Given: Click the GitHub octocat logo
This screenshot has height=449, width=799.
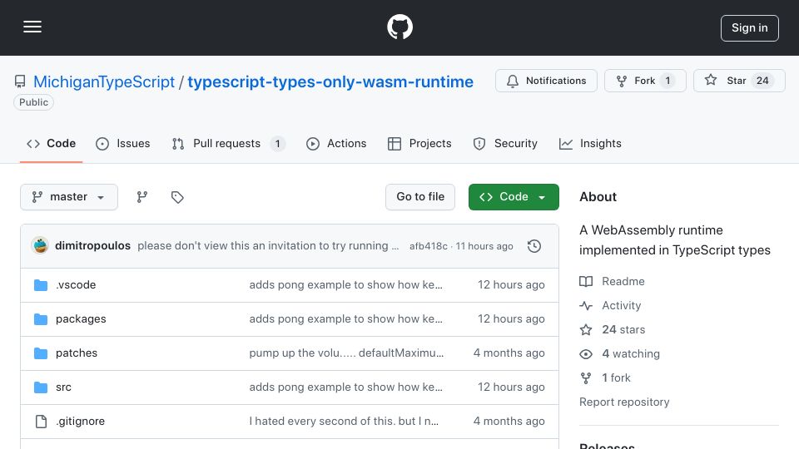Looking at the screenshot, I should coord(399,27).
